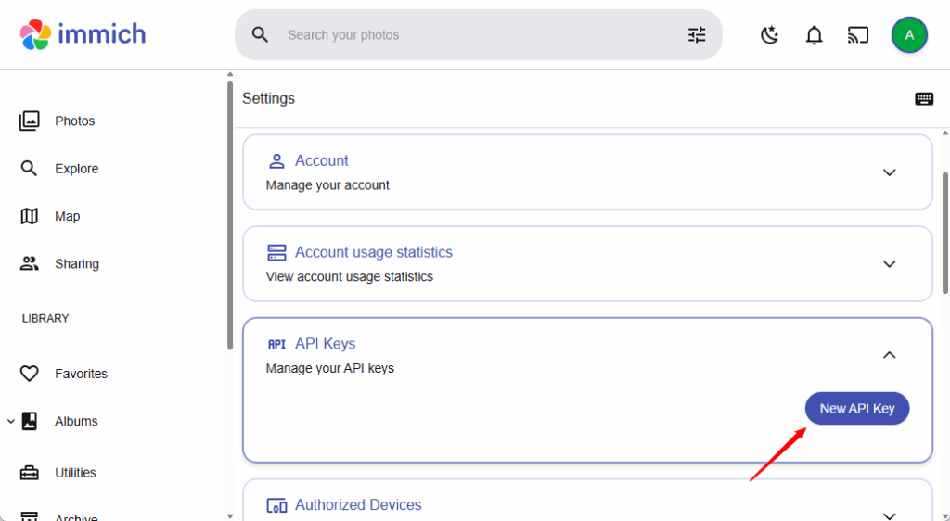950x521 pixels.
Task: Open search filter options icon
Action: pyautogui.click(x=697, y=35)
